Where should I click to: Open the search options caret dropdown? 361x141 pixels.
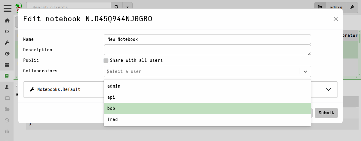[128, 7]
